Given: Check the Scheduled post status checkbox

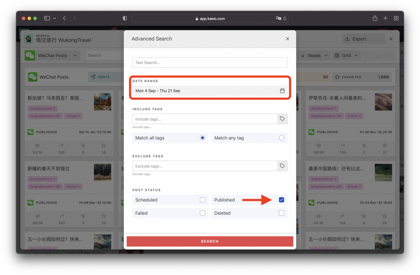Looking at the screenshot, I should coord(202,200).
